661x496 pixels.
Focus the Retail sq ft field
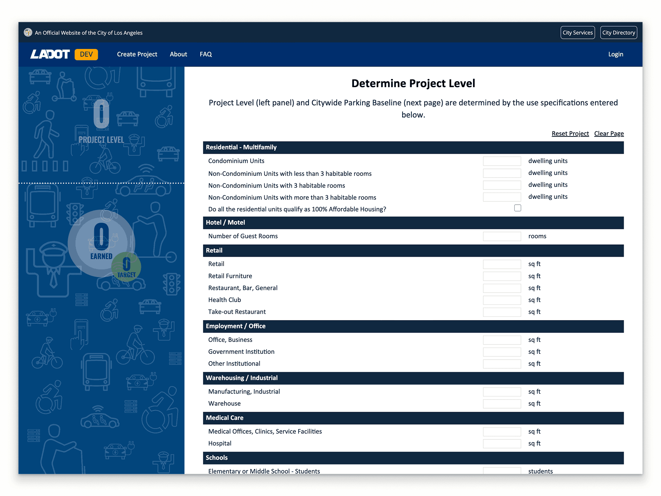point(502,264)
